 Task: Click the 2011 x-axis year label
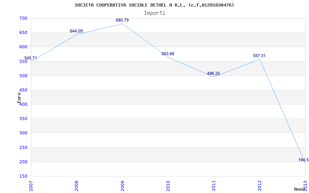[214, 186]
